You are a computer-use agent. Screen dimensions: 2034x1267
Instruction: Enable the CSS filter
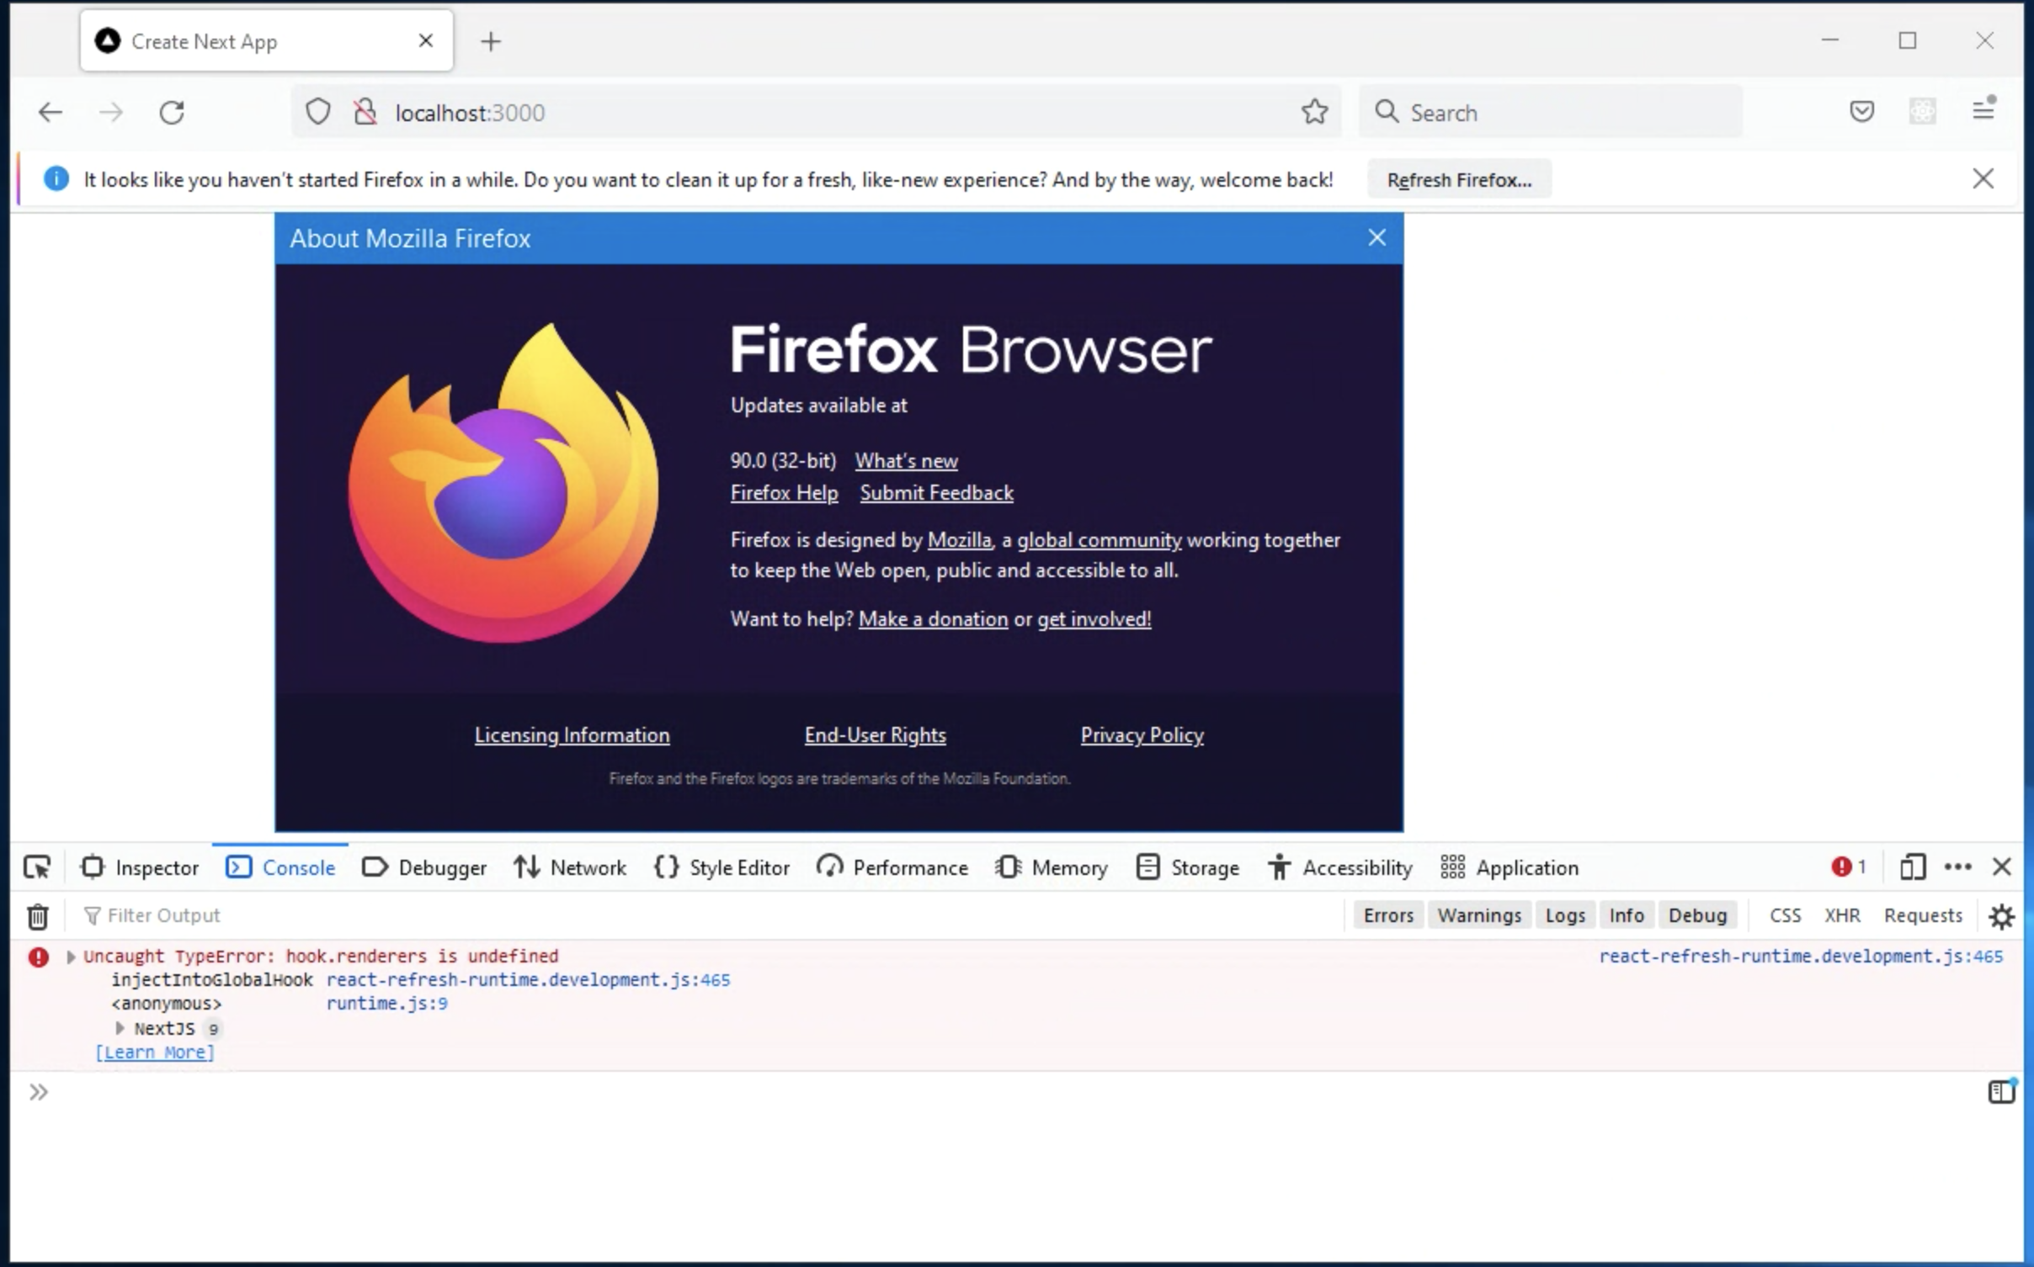coord(1785,915)
